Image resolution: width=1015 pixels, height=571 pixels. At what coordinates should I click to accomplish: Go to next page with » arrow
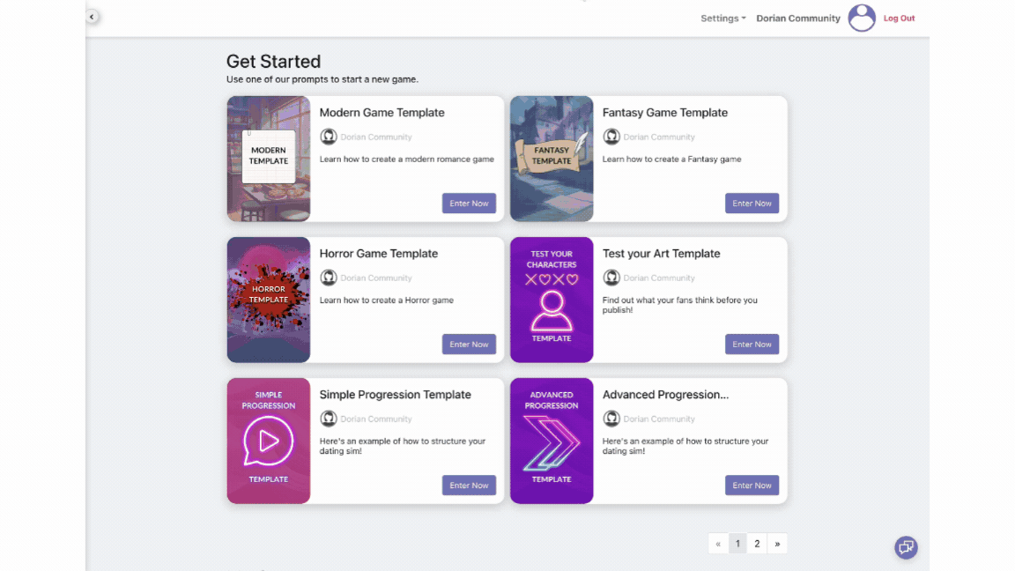(777, 544)
